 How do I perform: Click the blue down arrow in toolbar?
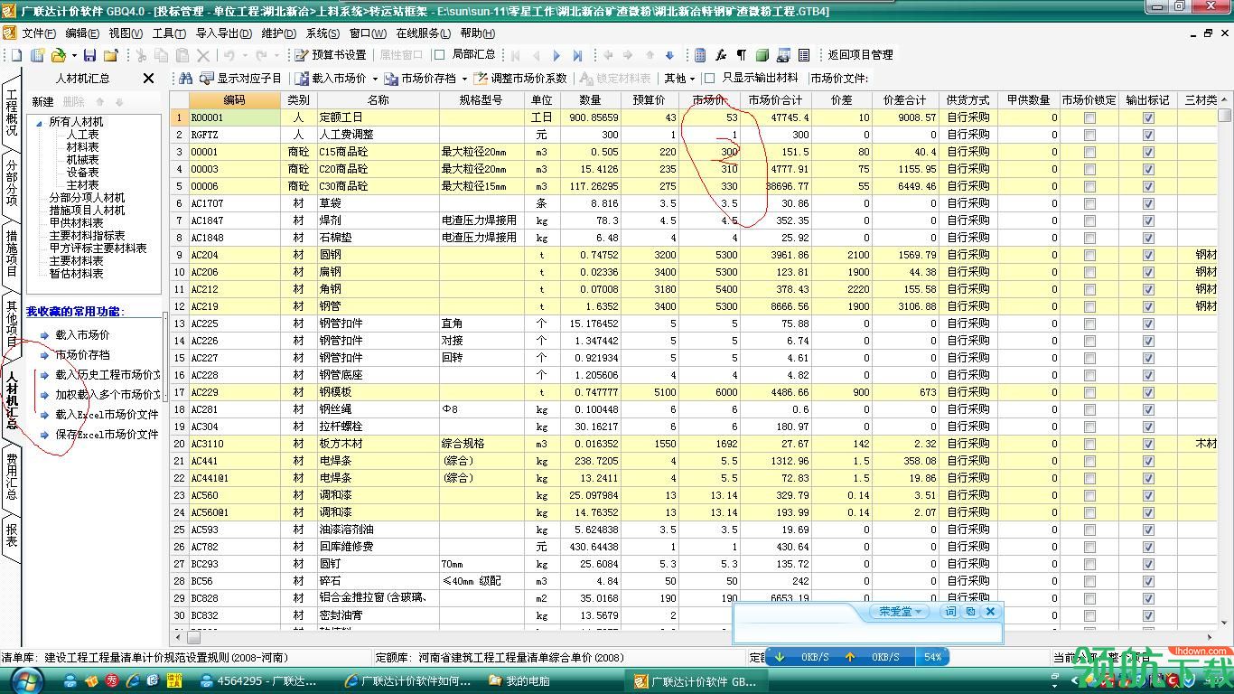click(x=669, y=55)
